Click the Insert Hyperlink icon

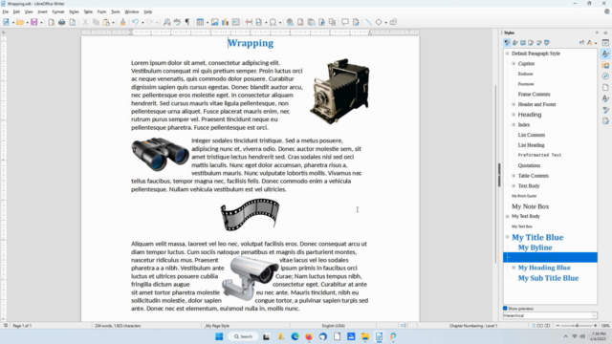coord(290,22)
